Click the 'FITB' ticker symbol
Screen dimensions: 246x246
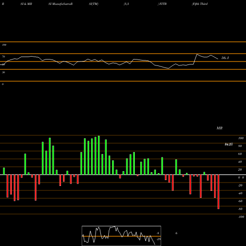162,4
